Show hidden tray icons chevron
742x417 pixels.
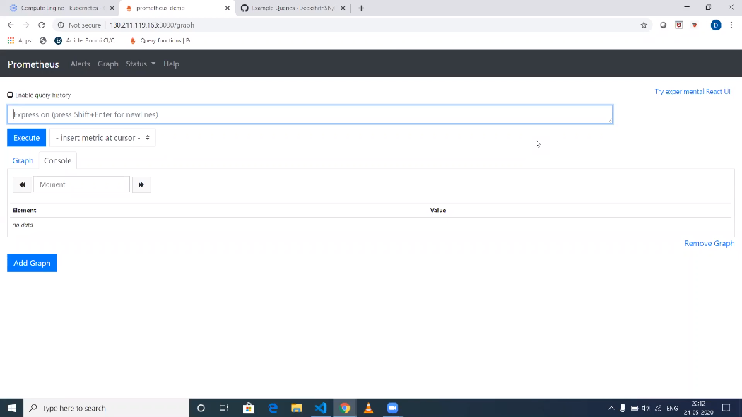611,408
